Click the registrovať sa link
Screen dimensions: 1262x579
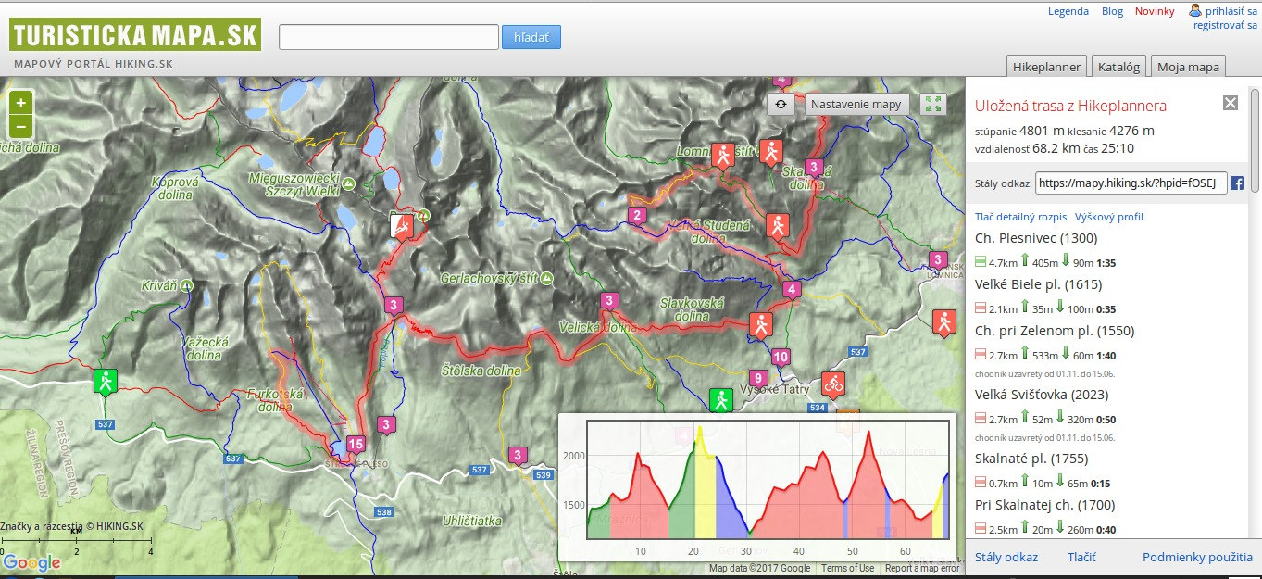(1225, 25)
